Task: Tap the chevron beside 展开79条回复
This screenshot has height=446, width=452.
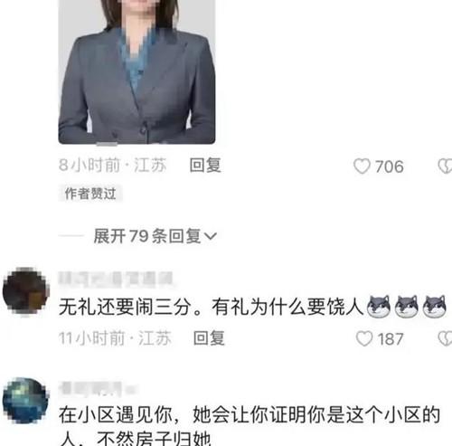Action: click(211, 236)
